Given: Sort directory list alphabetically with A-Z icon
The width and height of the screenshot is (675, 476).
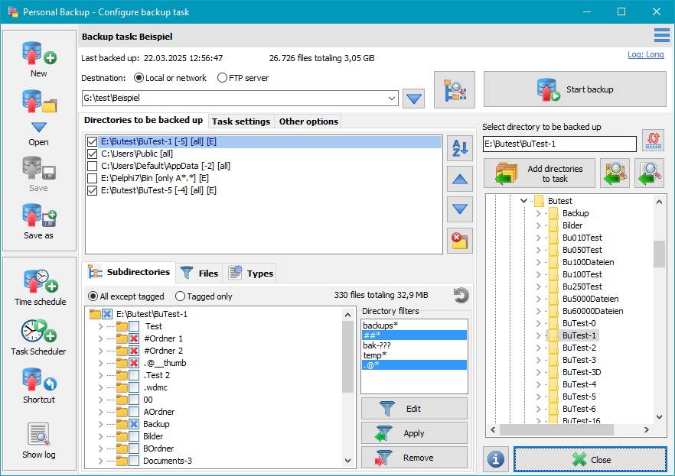Looking at the screenshot, I should 459,148.
